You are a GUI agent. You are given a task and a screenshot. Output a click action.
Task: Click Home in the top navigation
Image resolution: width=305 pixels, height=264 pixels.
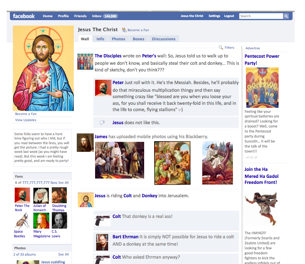pyautogui.click(x=48, y=16)
